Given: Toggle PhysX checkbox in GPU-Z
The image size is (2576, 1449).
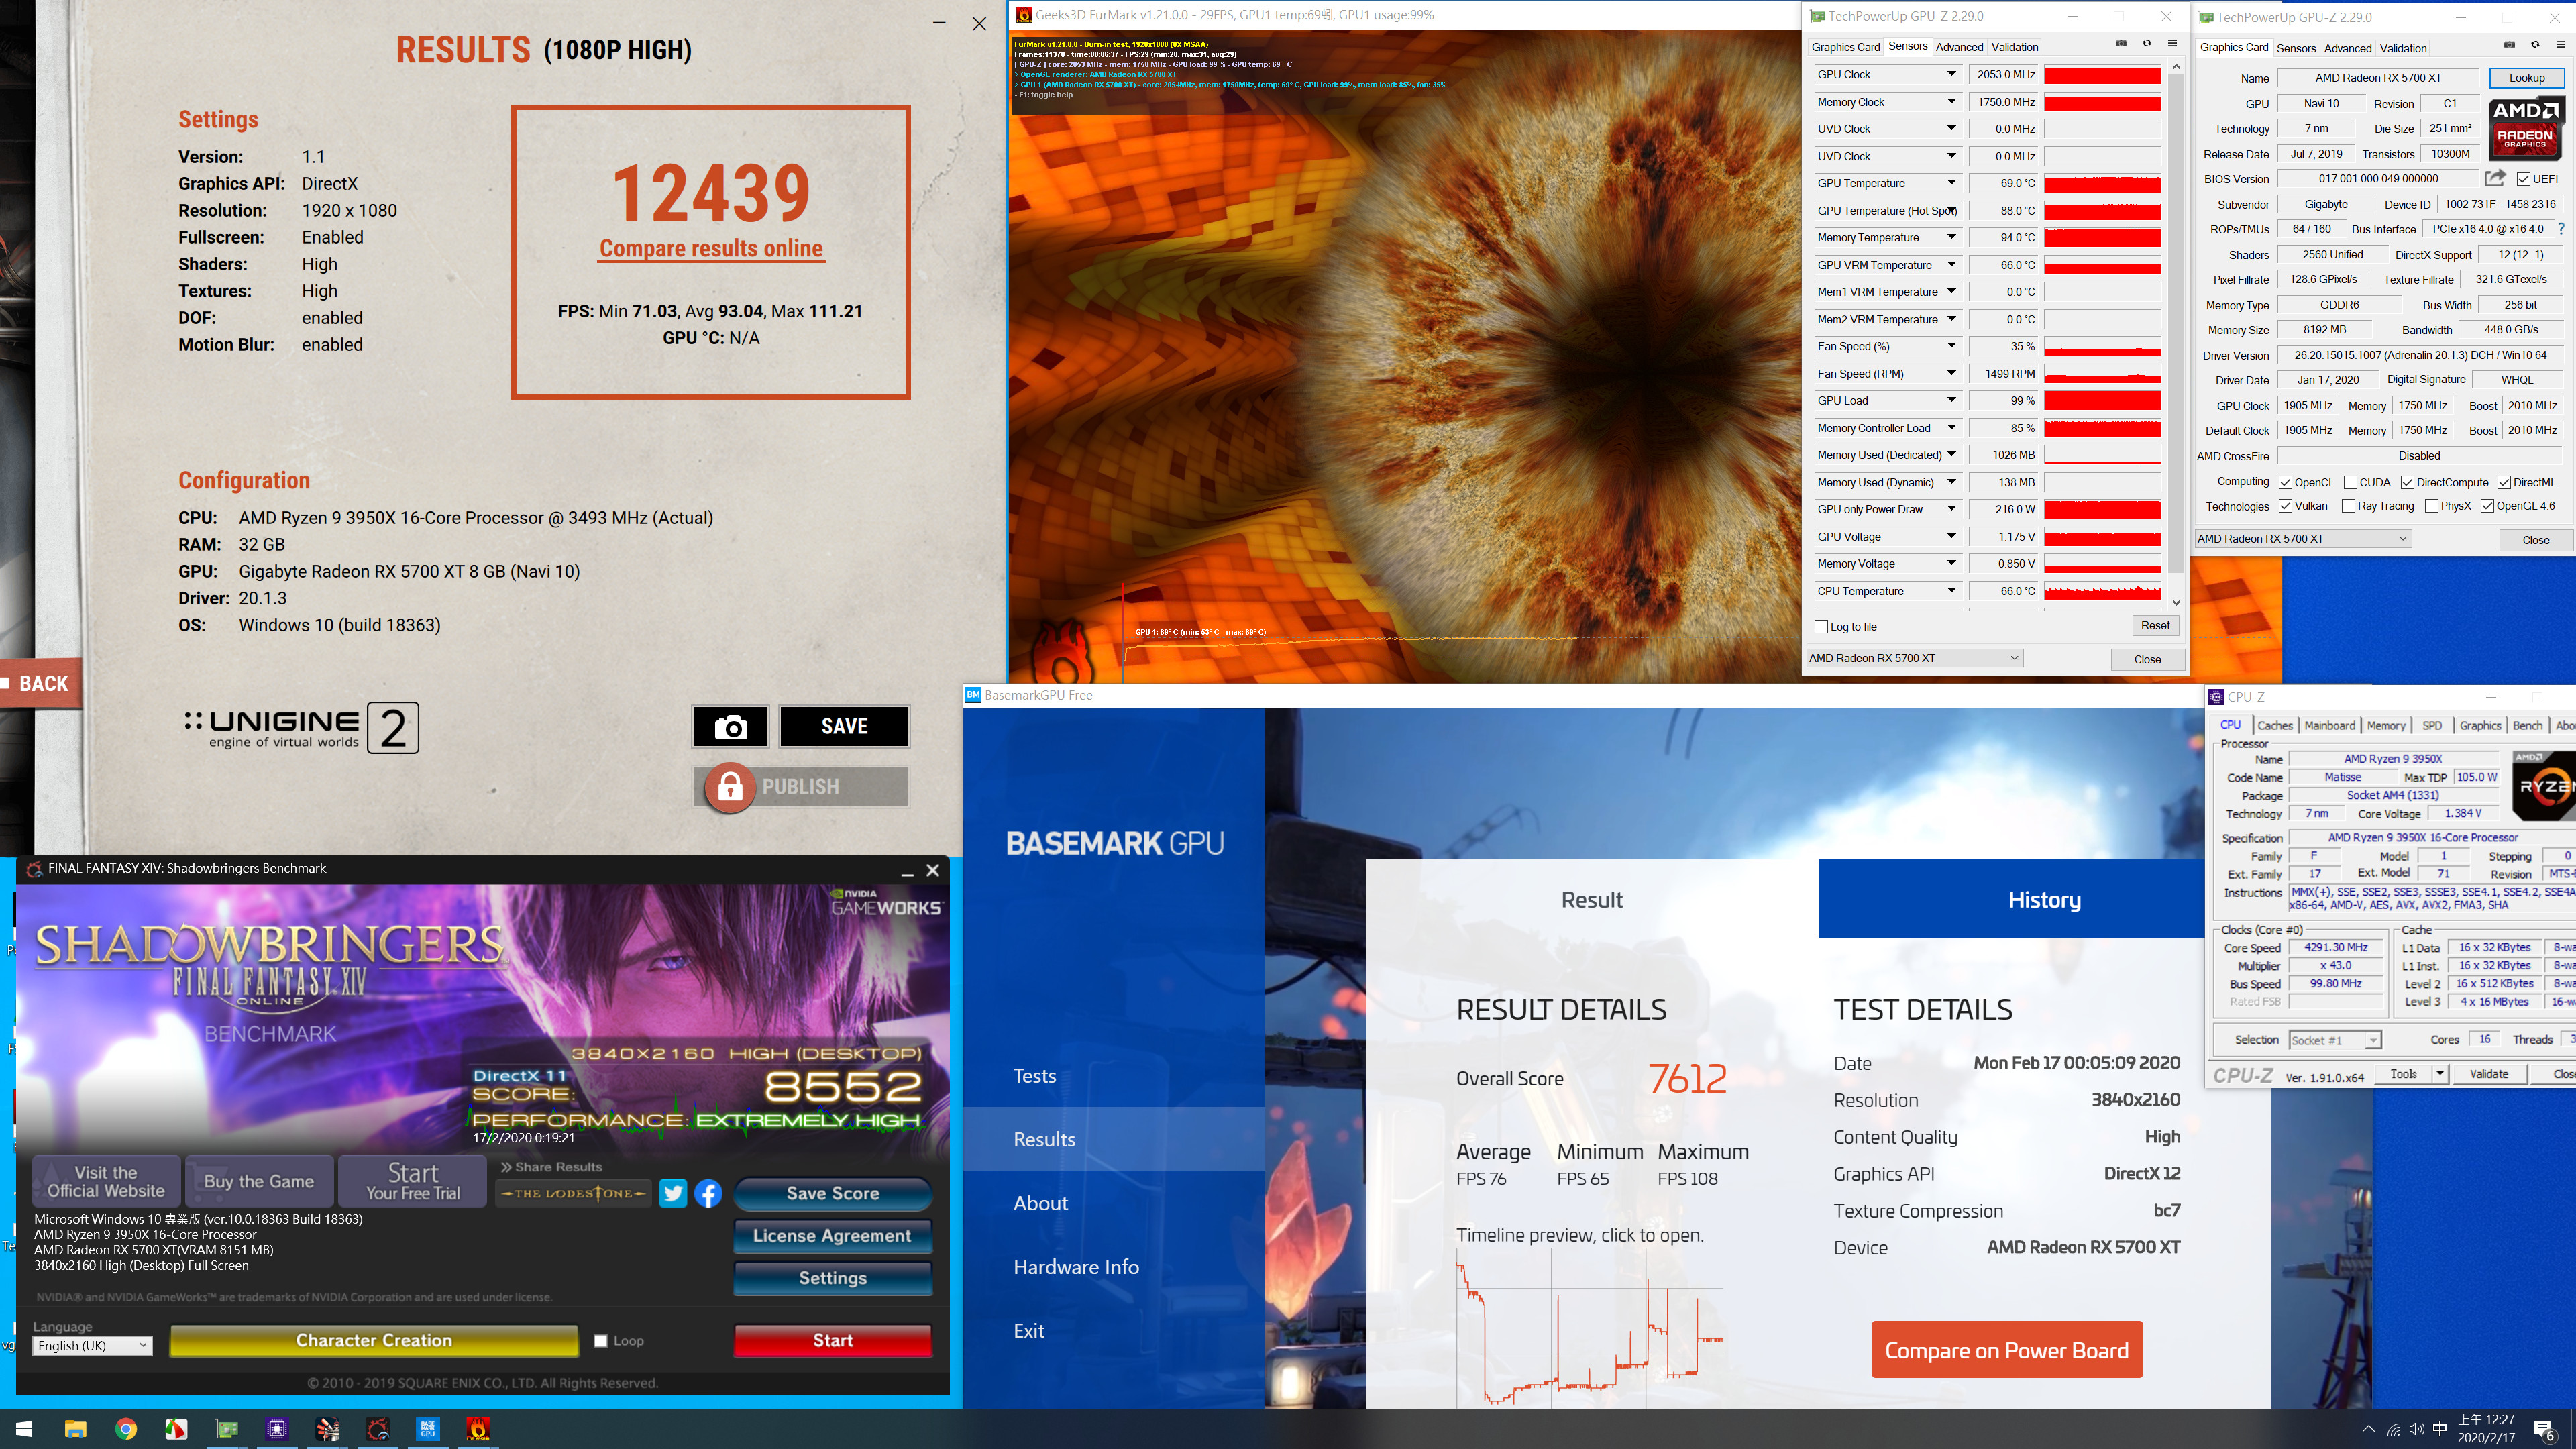Looking at the screenshot, I should (x=2431, y=506).
